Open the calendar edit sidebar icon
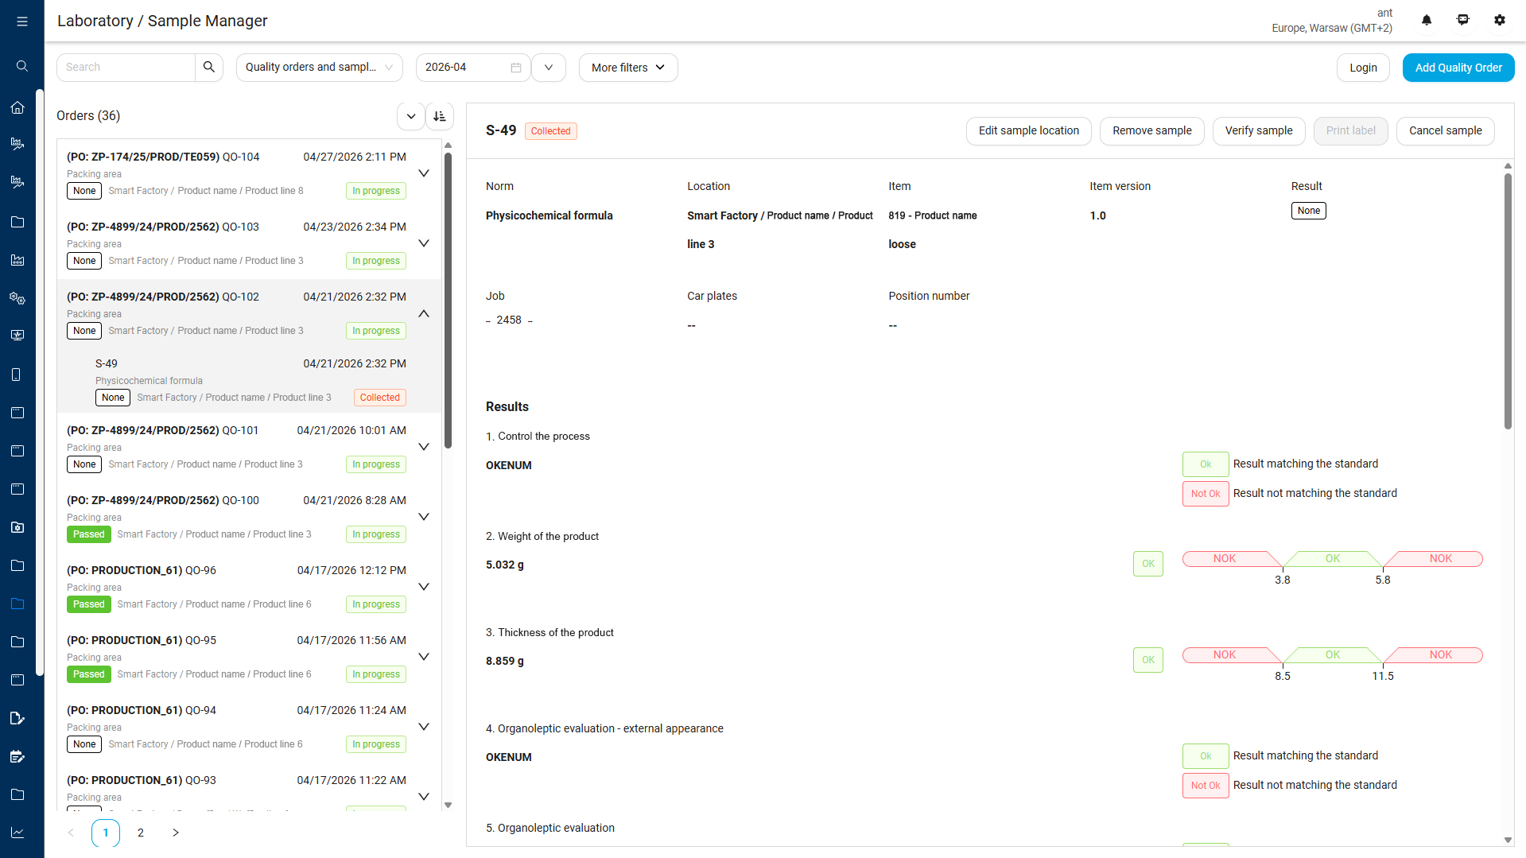The width and height of the screenshot is (1526, 858). 17,756
